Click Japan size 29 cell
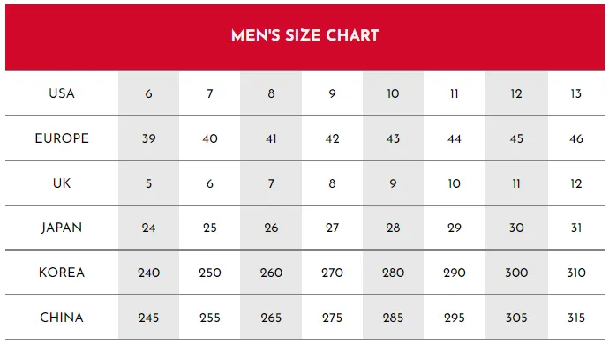 455,228
